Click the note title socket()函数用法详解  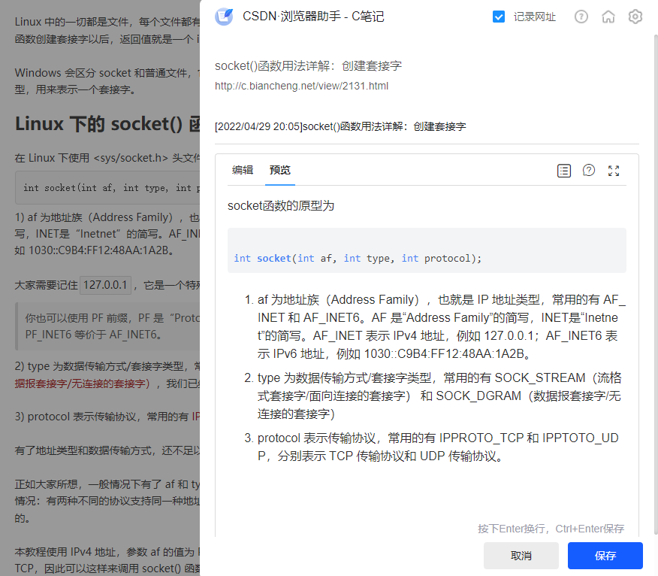(309, 66)
